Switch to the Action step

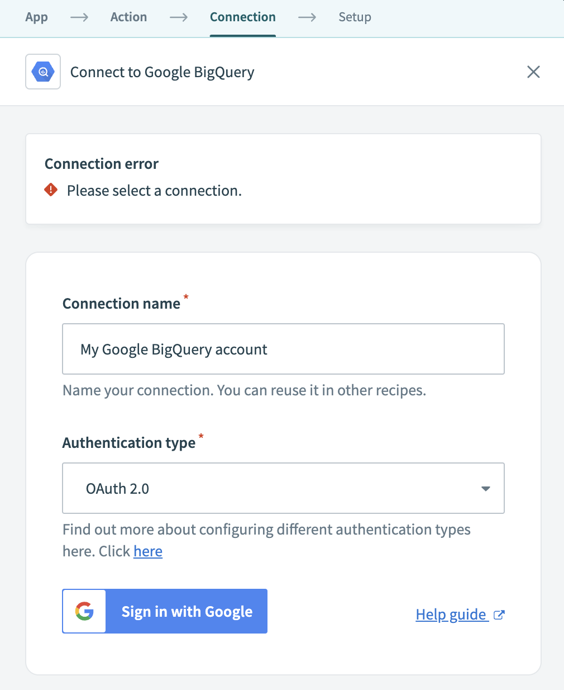pos(128,17)
